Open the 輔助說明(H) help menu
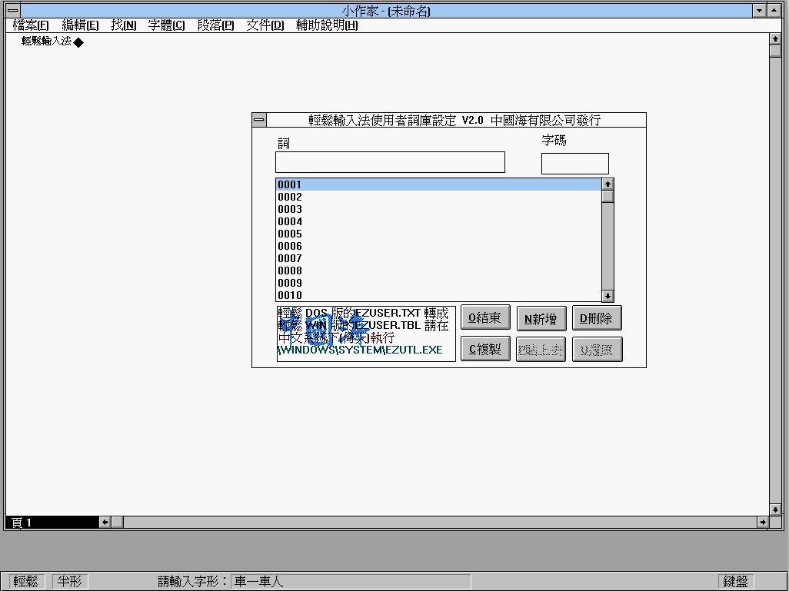The height and width of the screenshot is (591, 789). [327, 25]
